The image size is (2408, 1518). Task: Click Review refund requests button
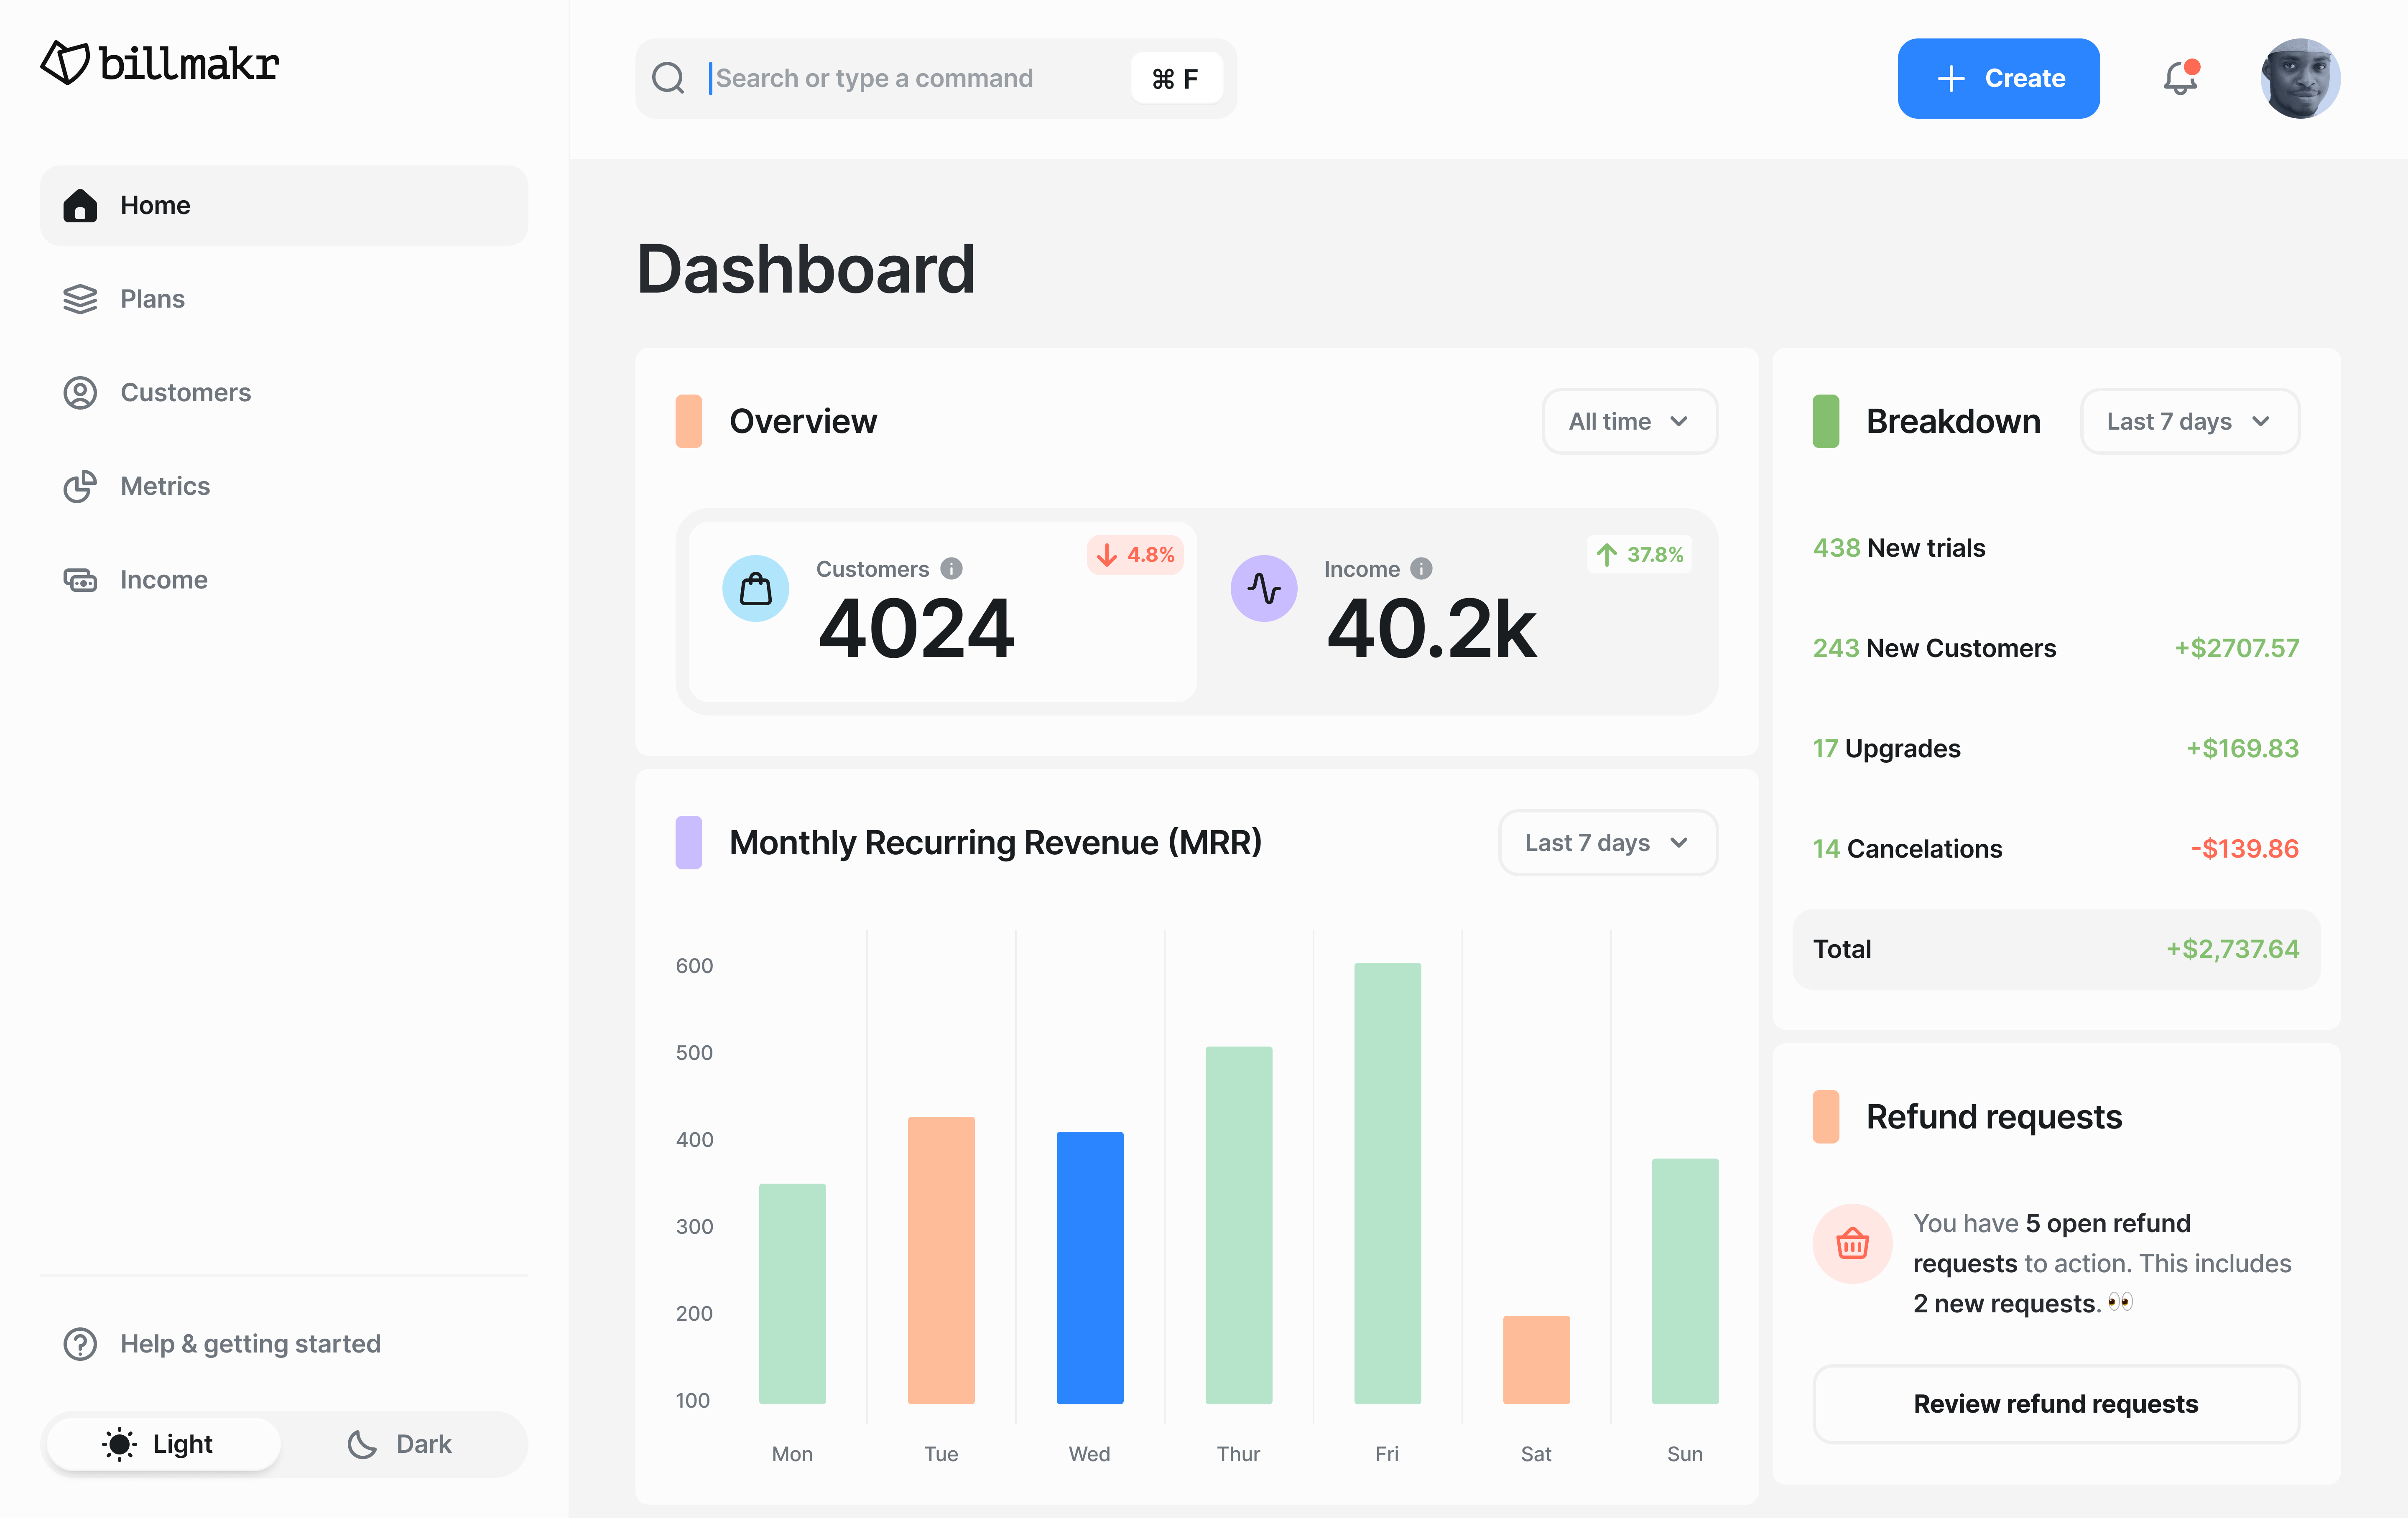2056,1404
